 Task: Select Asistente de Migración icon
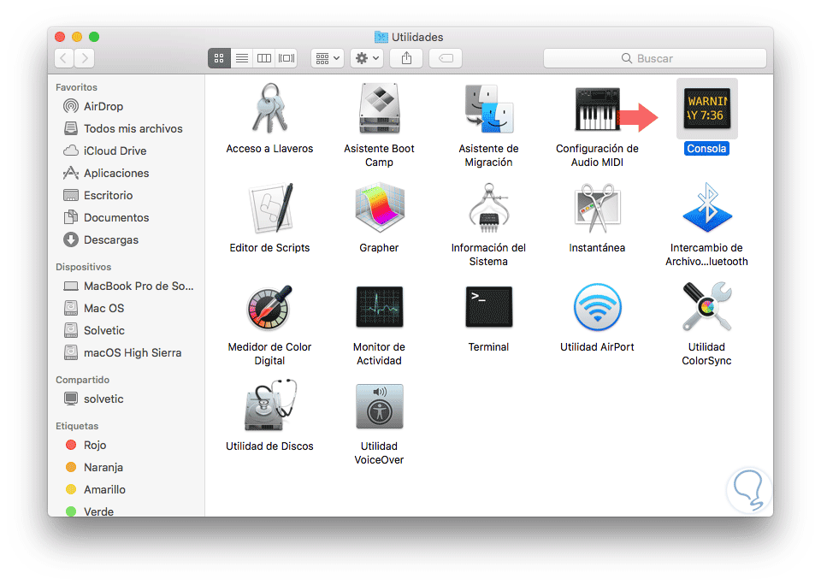click(488, 109)
